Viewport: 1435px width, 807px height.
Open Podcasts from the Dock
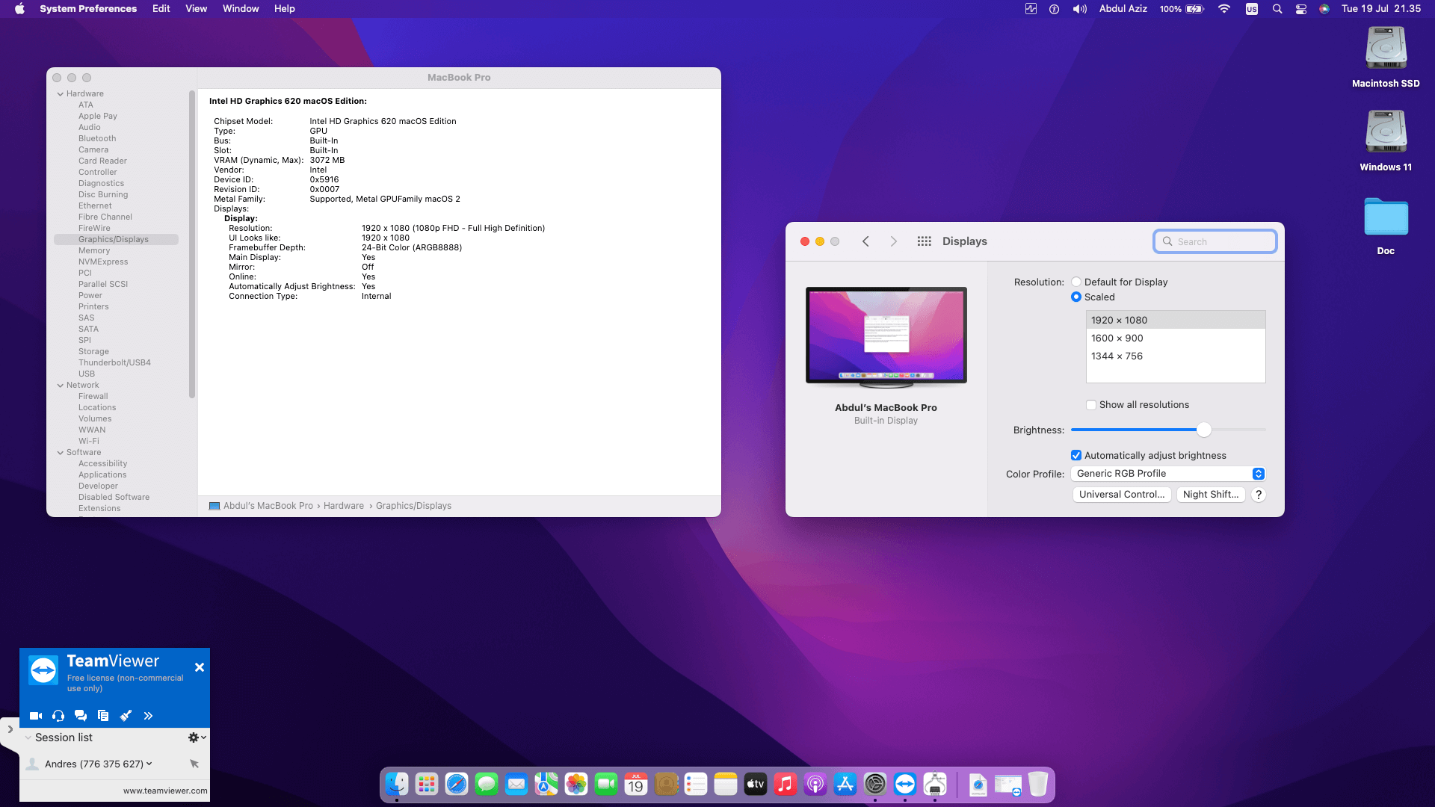pos(815,784)
